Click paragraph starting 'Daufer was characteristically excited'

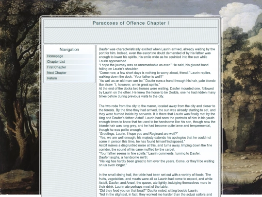pyautogui.click(x=157, y=55)
